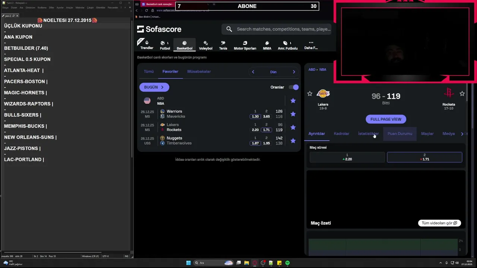Reload the browser page

point(146,10)
